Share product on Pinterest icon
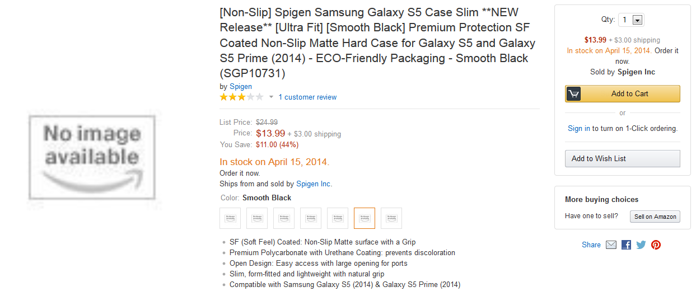696x296 pixels. click(x=656, y=245)
